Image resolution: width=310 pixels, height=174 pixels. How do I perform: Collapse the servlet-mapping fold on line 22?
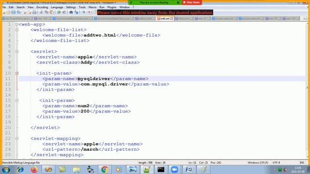17,139
